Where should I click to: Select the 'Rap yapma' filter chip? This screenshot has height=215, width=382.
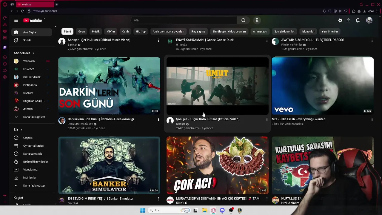pos(198,31)
